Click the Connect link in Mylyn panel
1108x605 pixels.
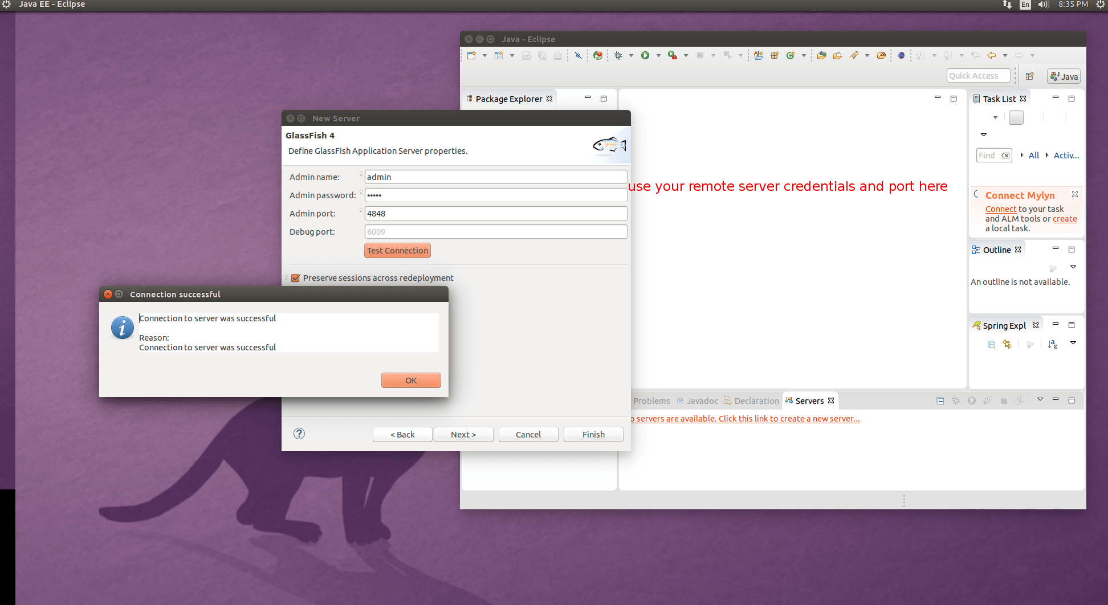pos(1001,209)
